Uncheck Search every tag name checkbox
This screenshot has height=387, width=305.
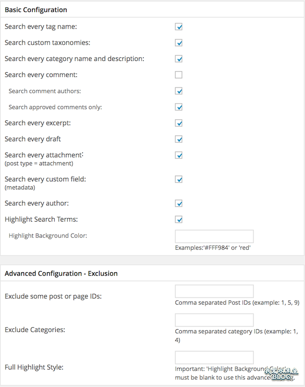click(179, 27)
